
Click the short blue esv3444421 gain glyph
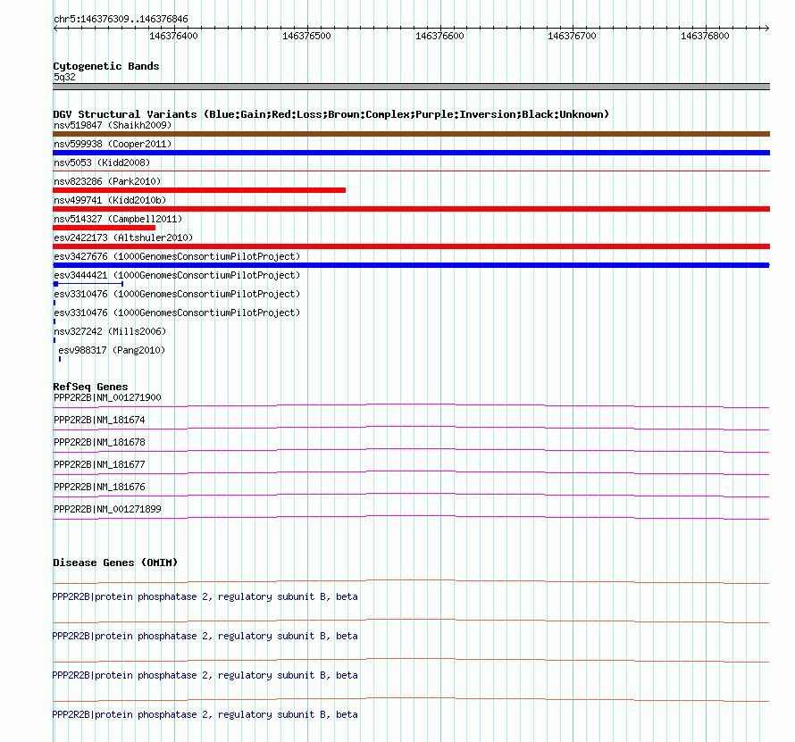click(88, 284)
